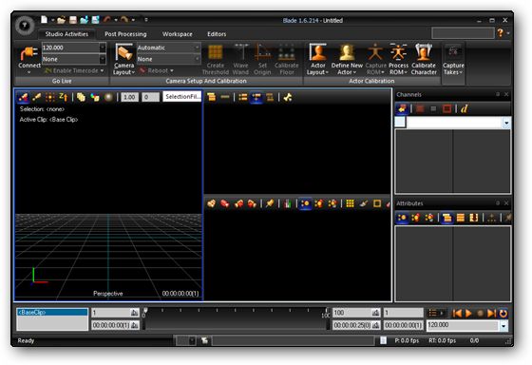
Task: Click the Calibrate Character icon
Action: click(424, 52)
